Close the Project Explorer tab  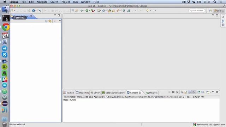click(x=31, y=16)
